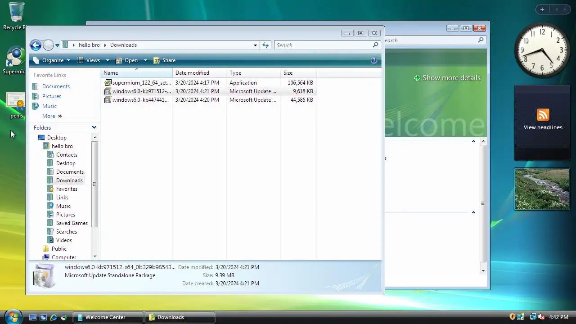
Task: Select Pictures folder in the tree
Action: pyautogui.click(x=65, y=215)
